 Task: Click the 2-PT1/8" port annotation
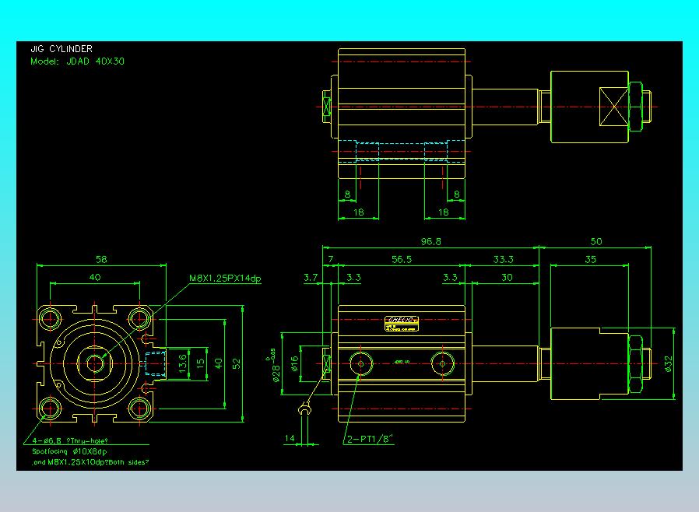click(370, 439)
